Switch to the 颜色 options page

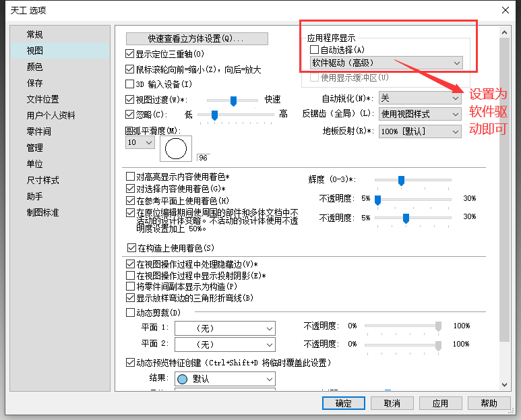point(35,67)
